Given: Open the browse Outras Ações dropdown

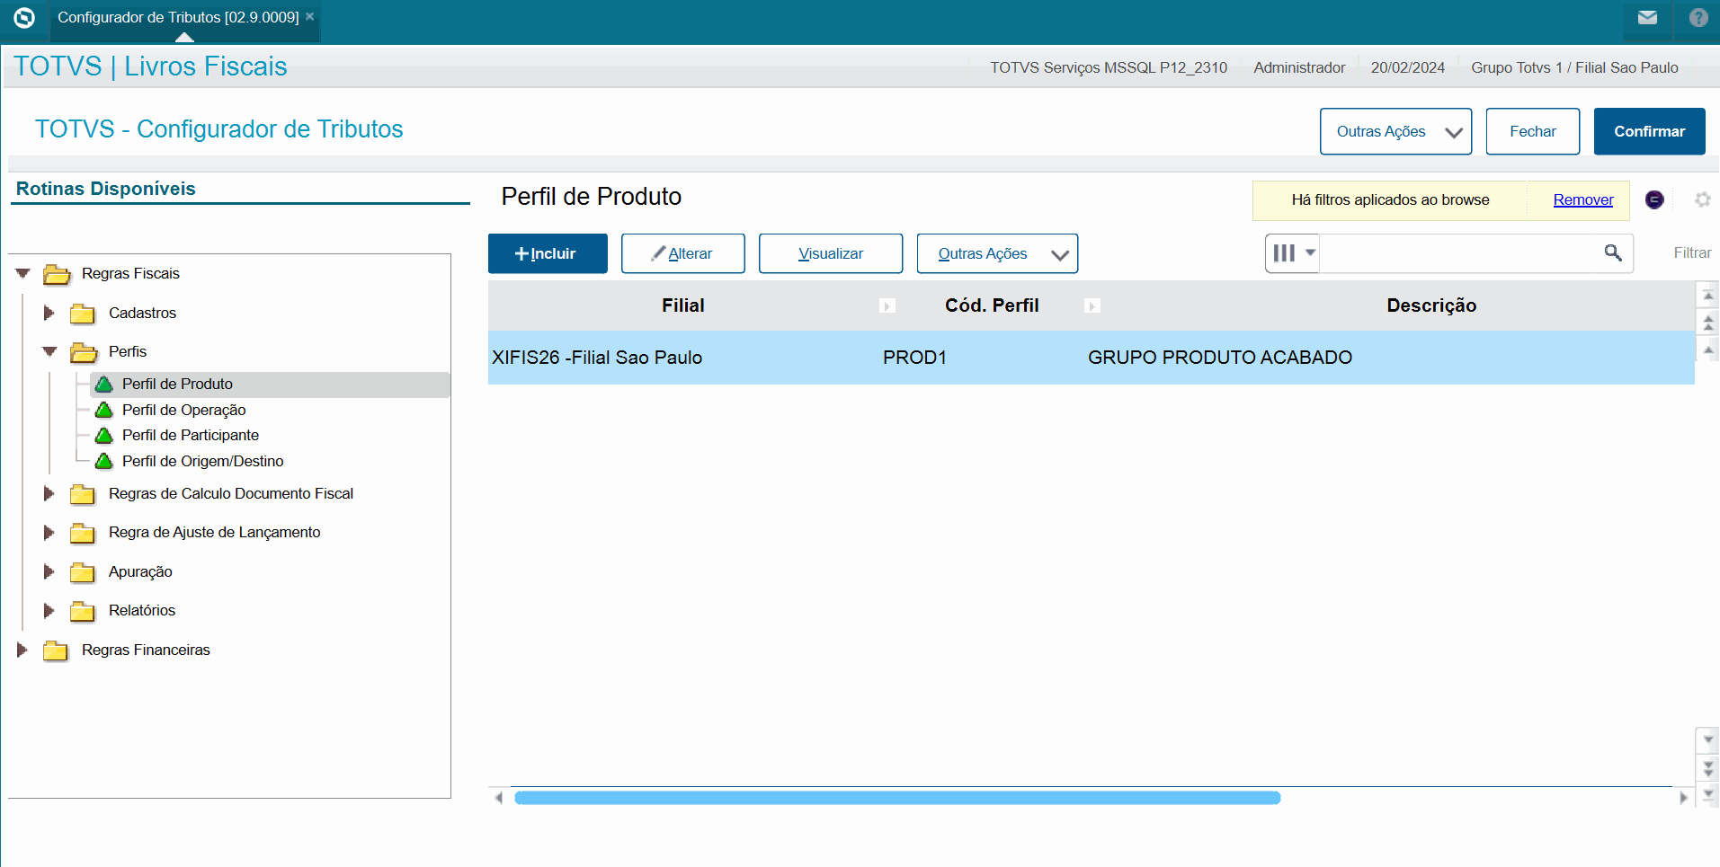Looking at the screenshot, I should click(x=997, y=253).
